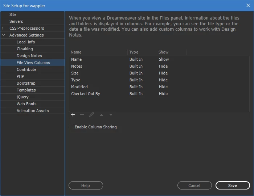Open the Site category

(x=32, y=14)
